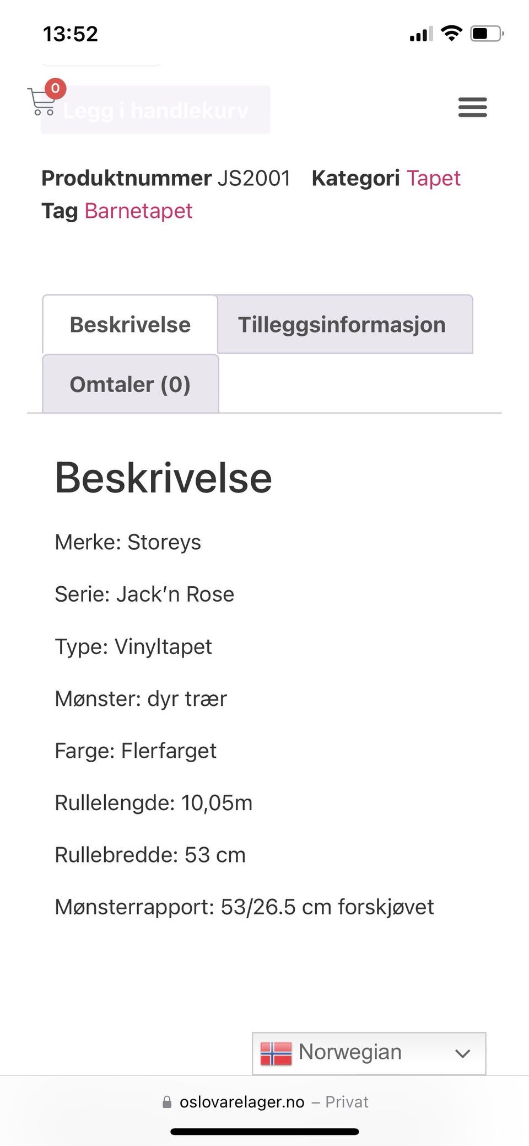Open the Barnetapet tag link

tap(138, 211)
